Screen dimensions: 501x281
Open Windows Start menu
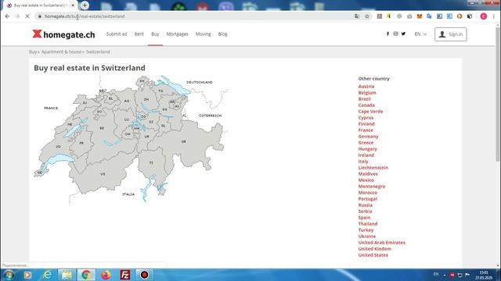tap(9, 275)
